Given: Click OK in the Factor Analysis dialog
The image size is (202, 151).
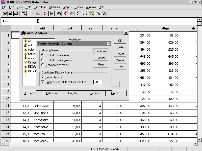Looking at the screenshot, I should click(x=120, y=41).
